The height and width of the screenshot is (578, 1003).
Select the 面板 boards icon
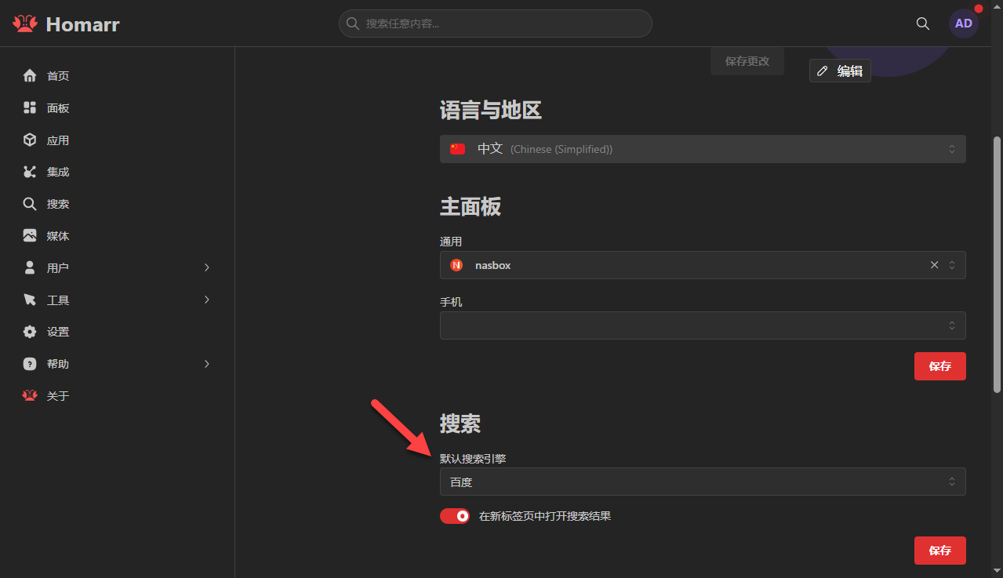coord(30,107)
